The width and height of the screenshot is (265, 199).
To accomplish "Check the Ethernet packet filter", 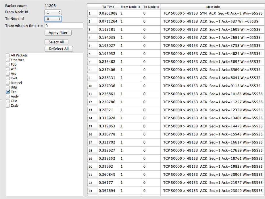I will tap(8, 60).
